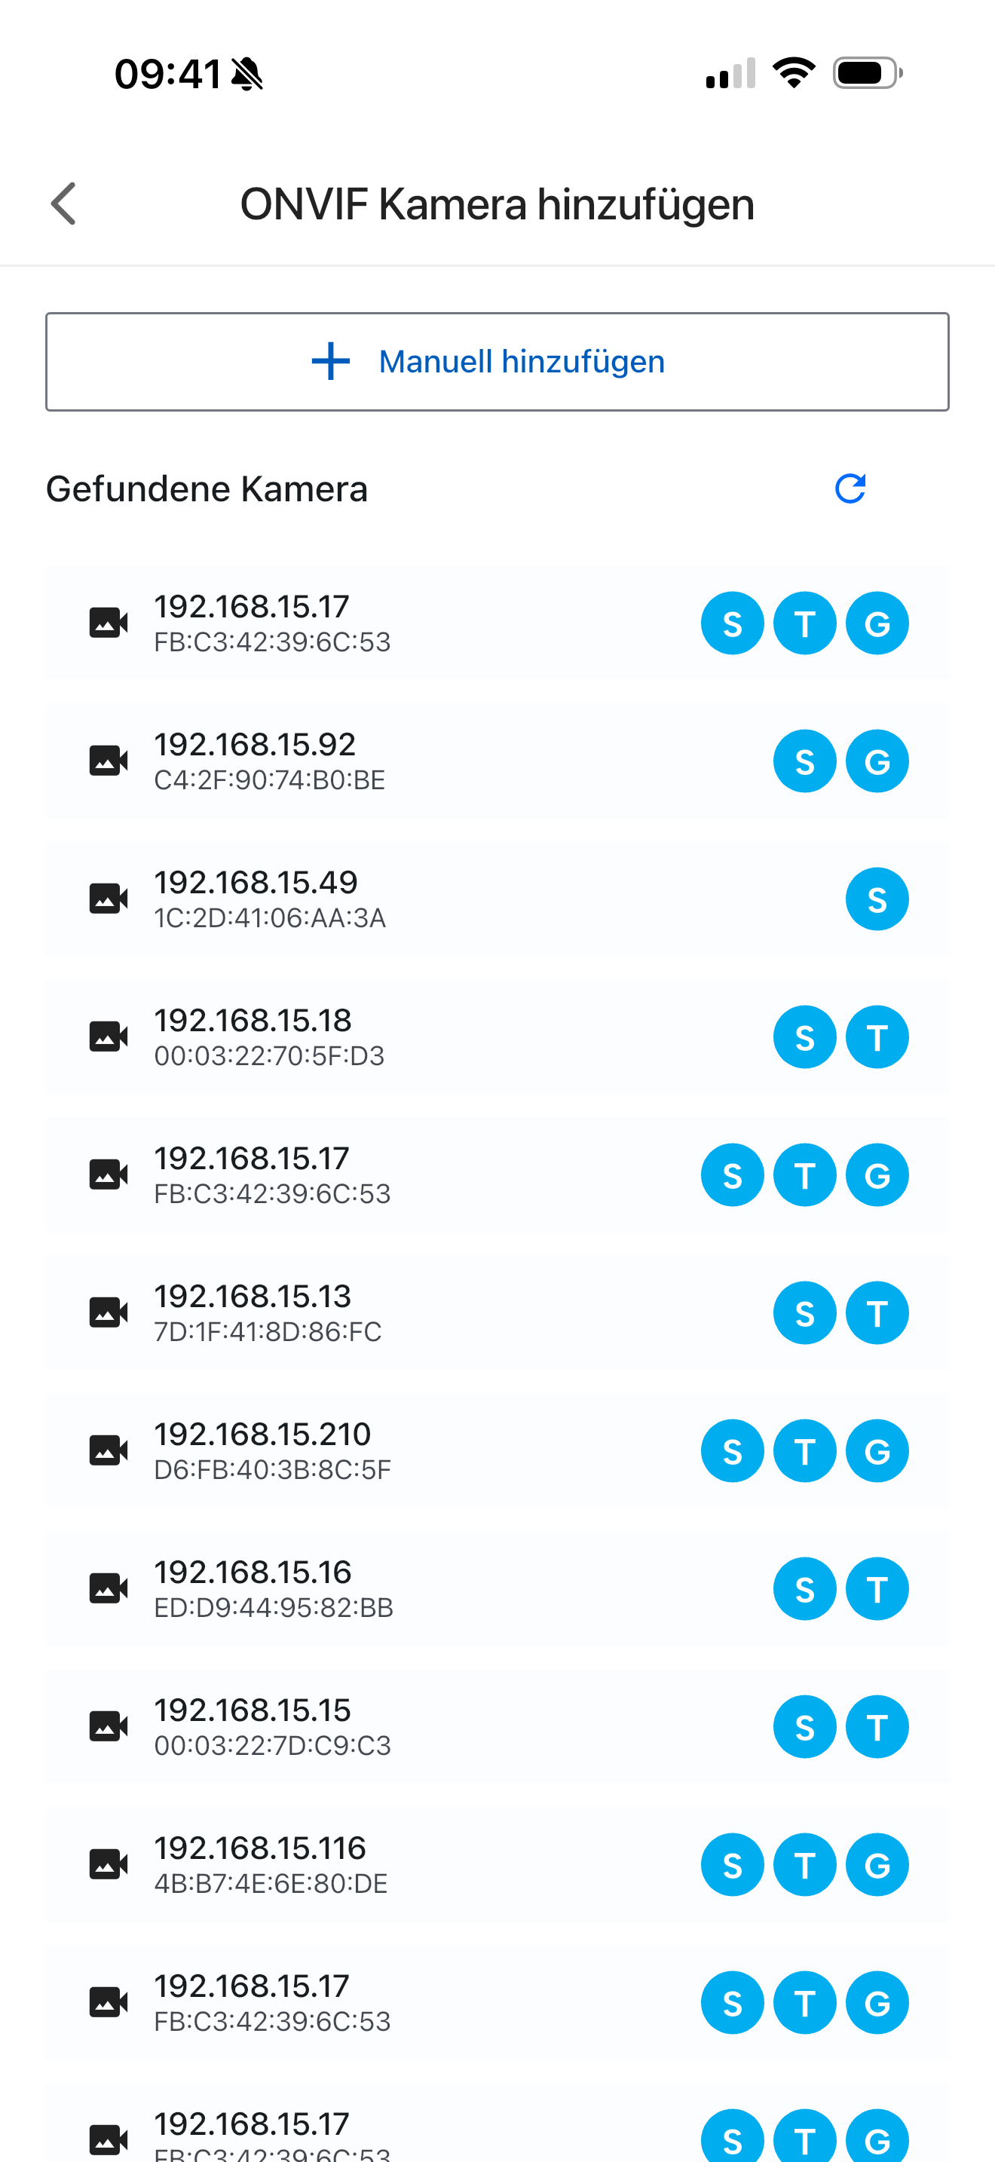Viewport: 995px width, 2162px height.
Task: Refresh the found cameras list
Action: [x=850, y=488]
